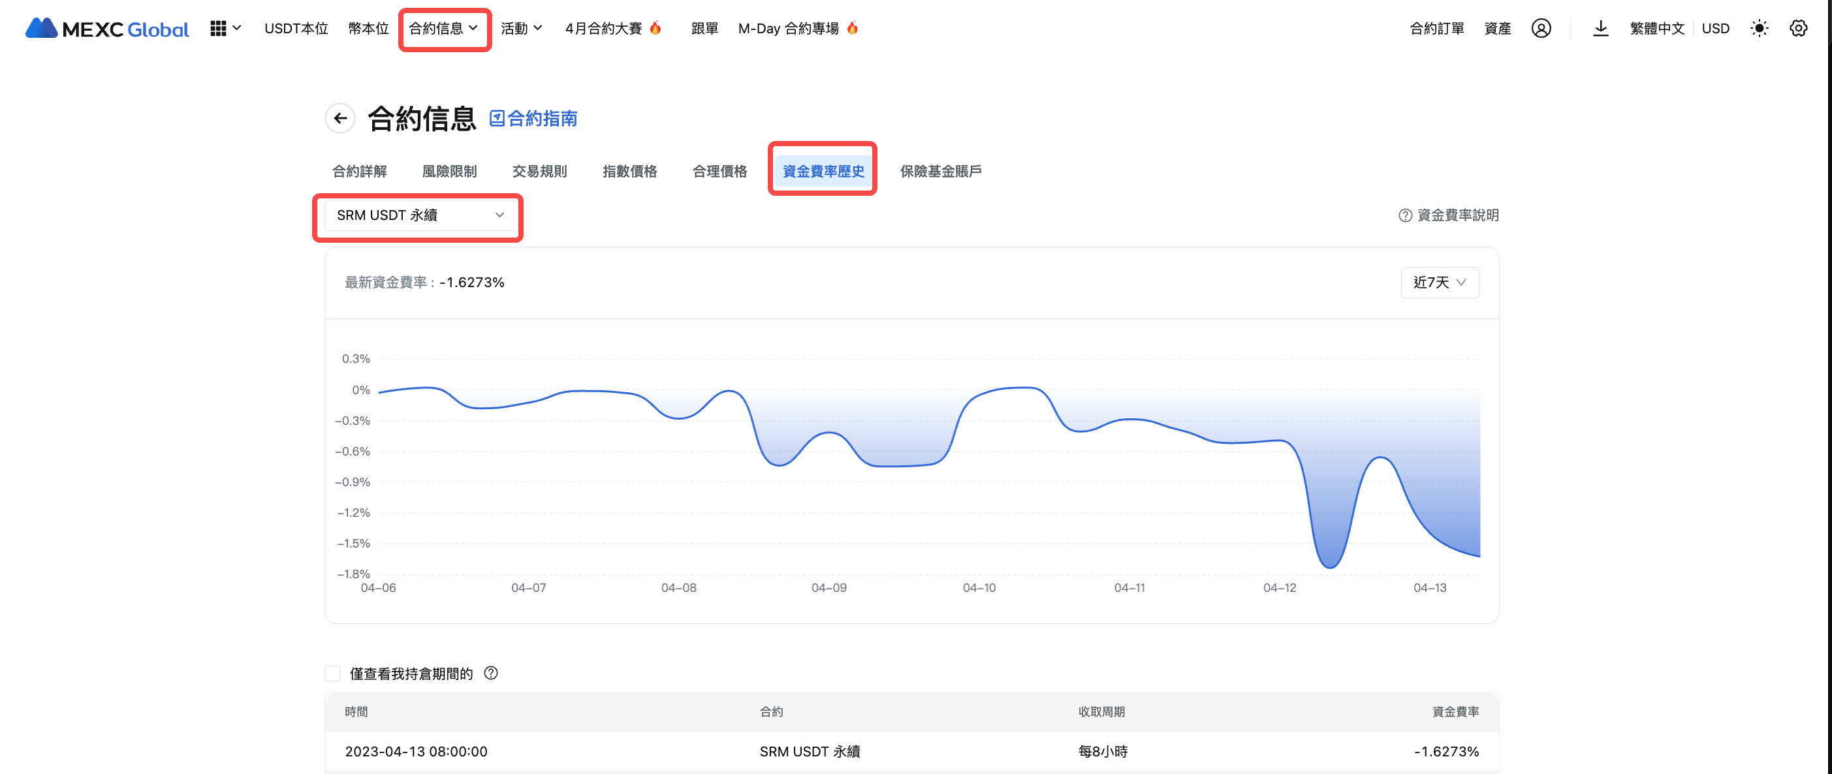Open the 合約指南 guide link
The width and height of the screenshot is (1832, 774).
pos(533,119)
